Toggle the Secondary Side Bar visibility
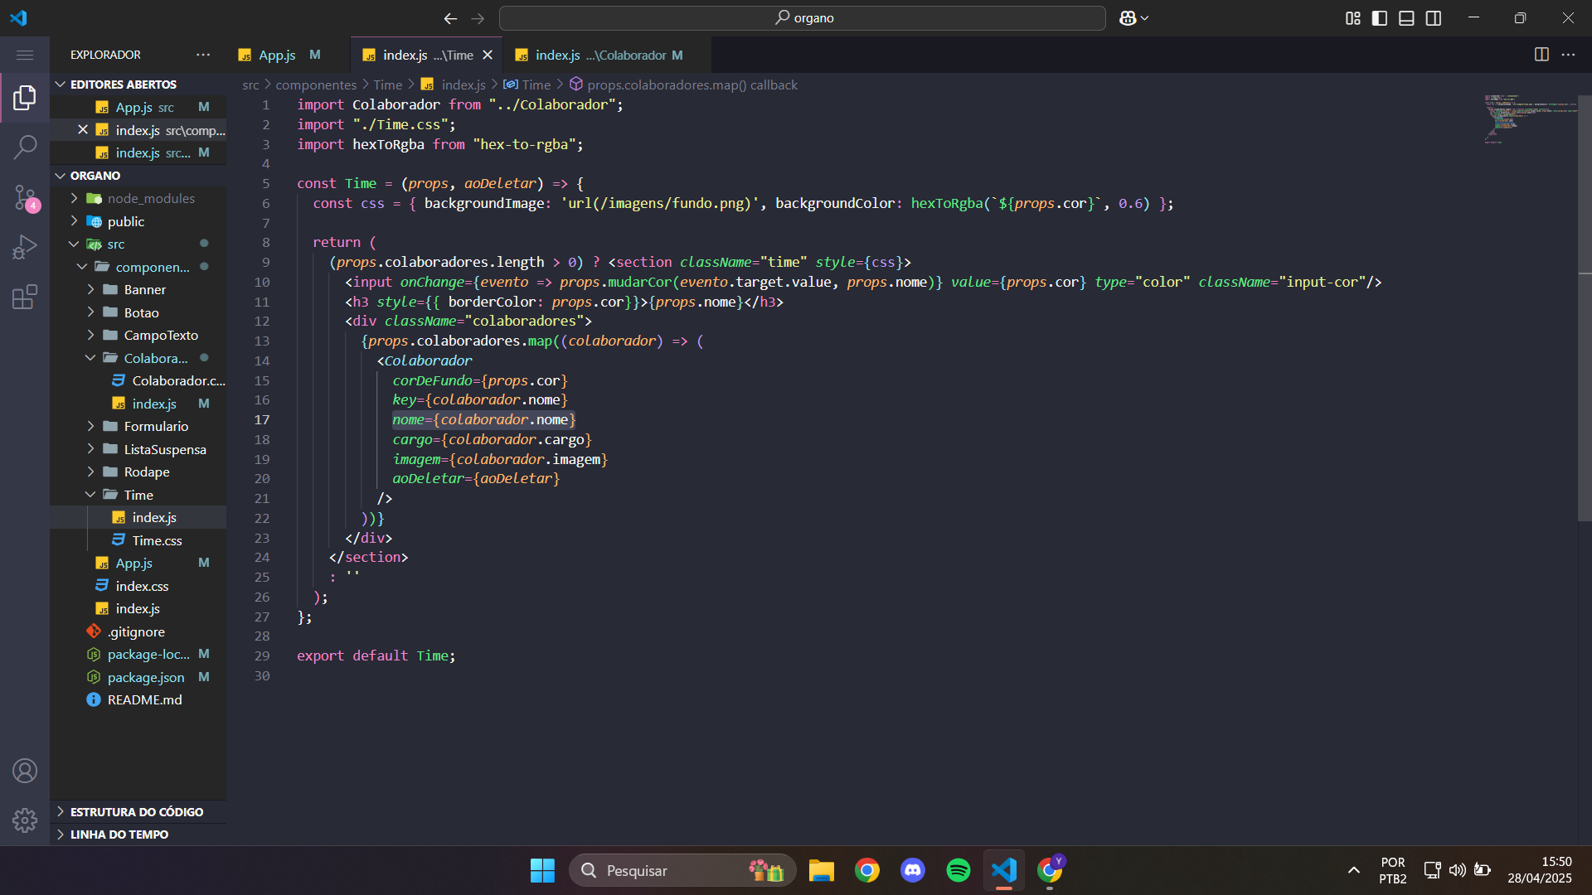The width and height of the screenshot is (1592, 895). [1434, 18]
